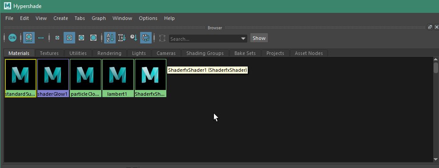
Task: Select view as icons button
Action: [x=29, y=38]
